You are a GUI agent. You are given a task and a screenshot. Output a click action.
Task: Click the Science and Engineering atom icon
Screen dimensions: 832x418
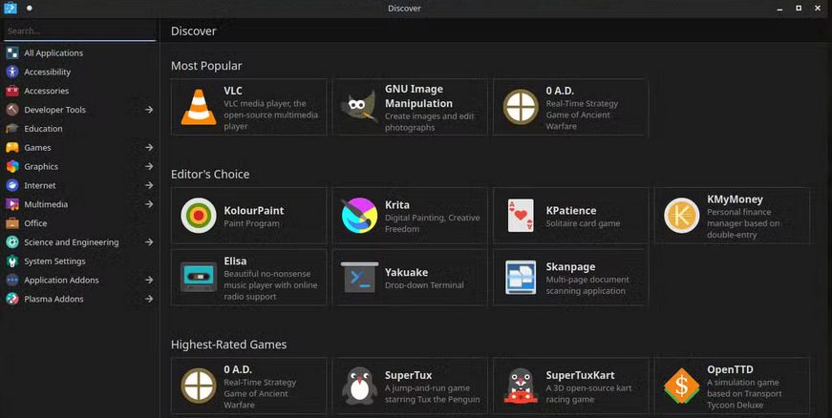click(12, 242)
